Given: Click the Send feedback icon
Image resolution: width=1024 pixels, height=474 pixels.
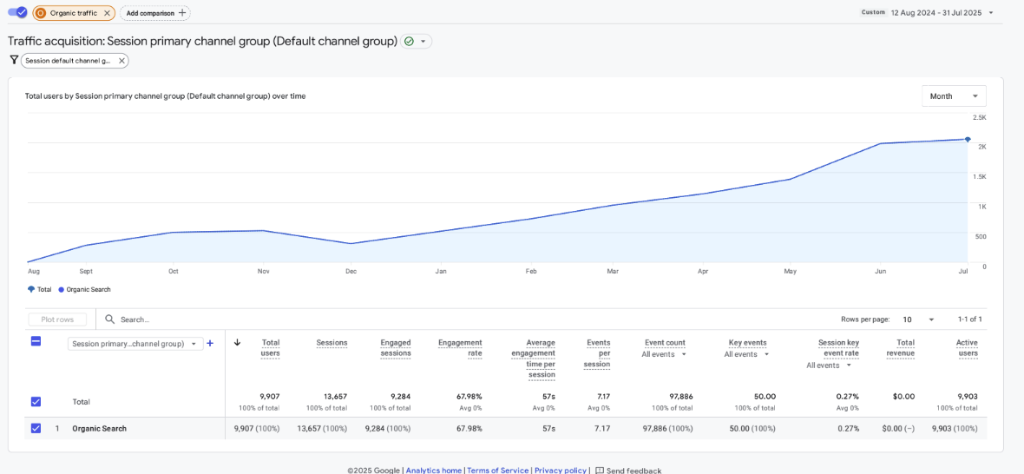Looking at the screenshot, I should [x=599, y=470].
